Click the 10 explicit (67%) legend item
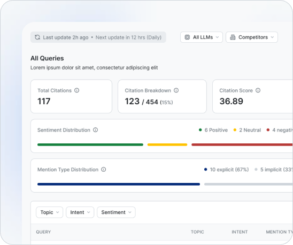 [226, 170]
